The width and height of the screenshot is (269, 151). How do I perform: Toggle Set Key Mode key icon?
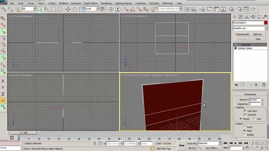click(x=182, y=146)
